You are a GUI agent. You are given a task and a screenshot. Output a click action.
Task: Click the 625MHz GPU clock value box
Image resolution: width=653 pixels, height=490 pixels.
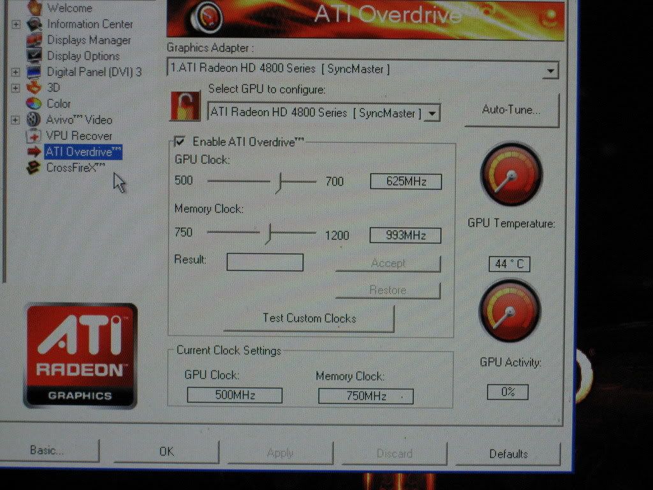pyautogui.click(x=406, y=182)
